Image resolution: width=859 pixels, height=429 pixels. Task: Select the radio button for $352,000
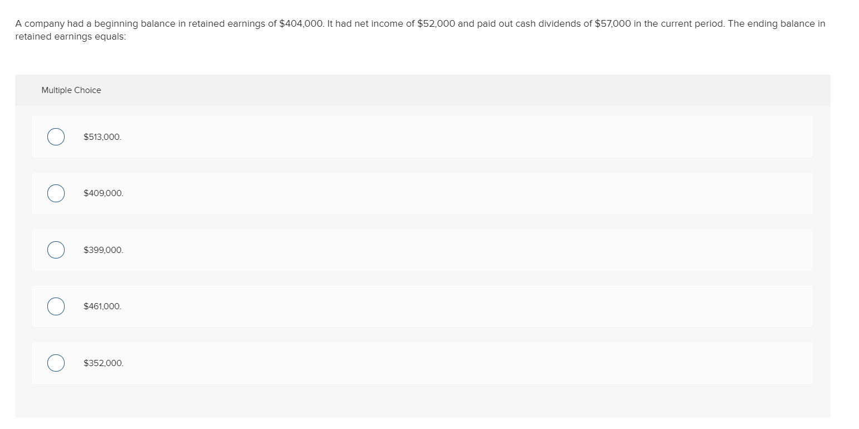coord(56,363)
